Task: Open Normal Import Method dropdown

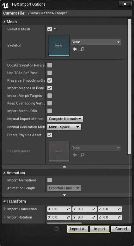Action: [x=65, y=119]
